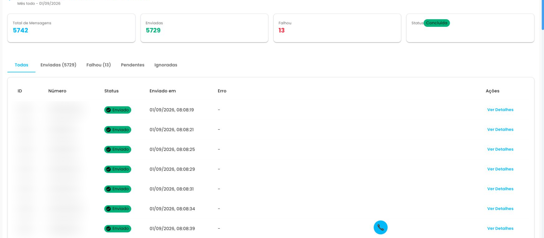
Task: Click the Enviado badge in 08:08:34 row
Action: pos(118,209)
